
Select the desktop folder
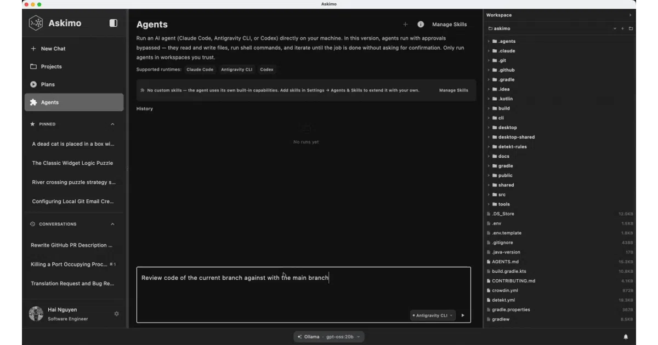(x=559, y=128)
